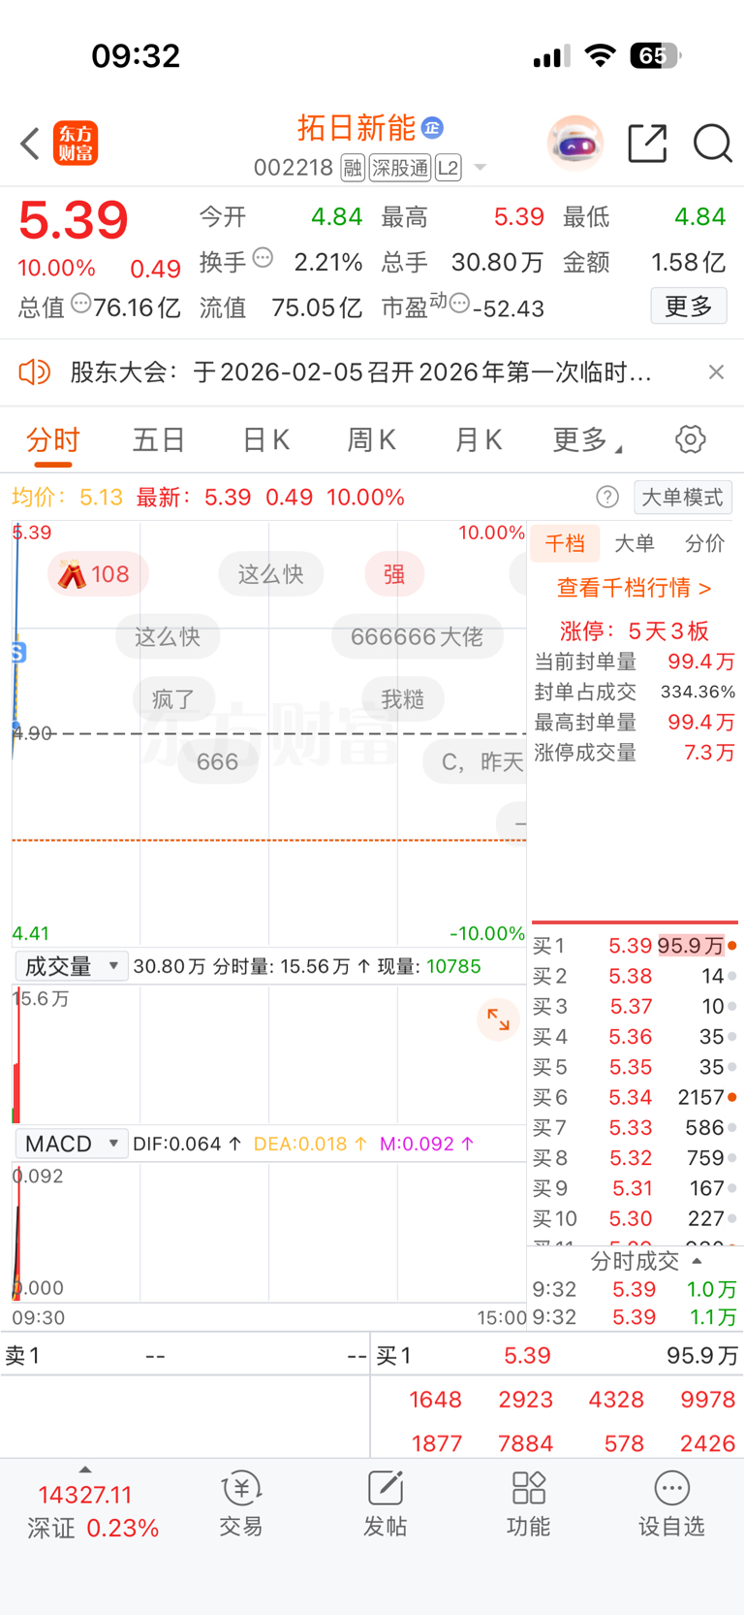Open the MACD indicator dropdown
745x1615 pixels.
[x=72, y=1144]
